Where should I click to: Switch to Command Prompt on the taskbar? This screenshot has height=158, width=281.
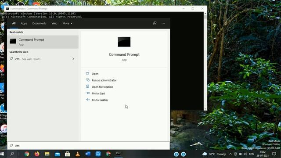tap(118, 154)
